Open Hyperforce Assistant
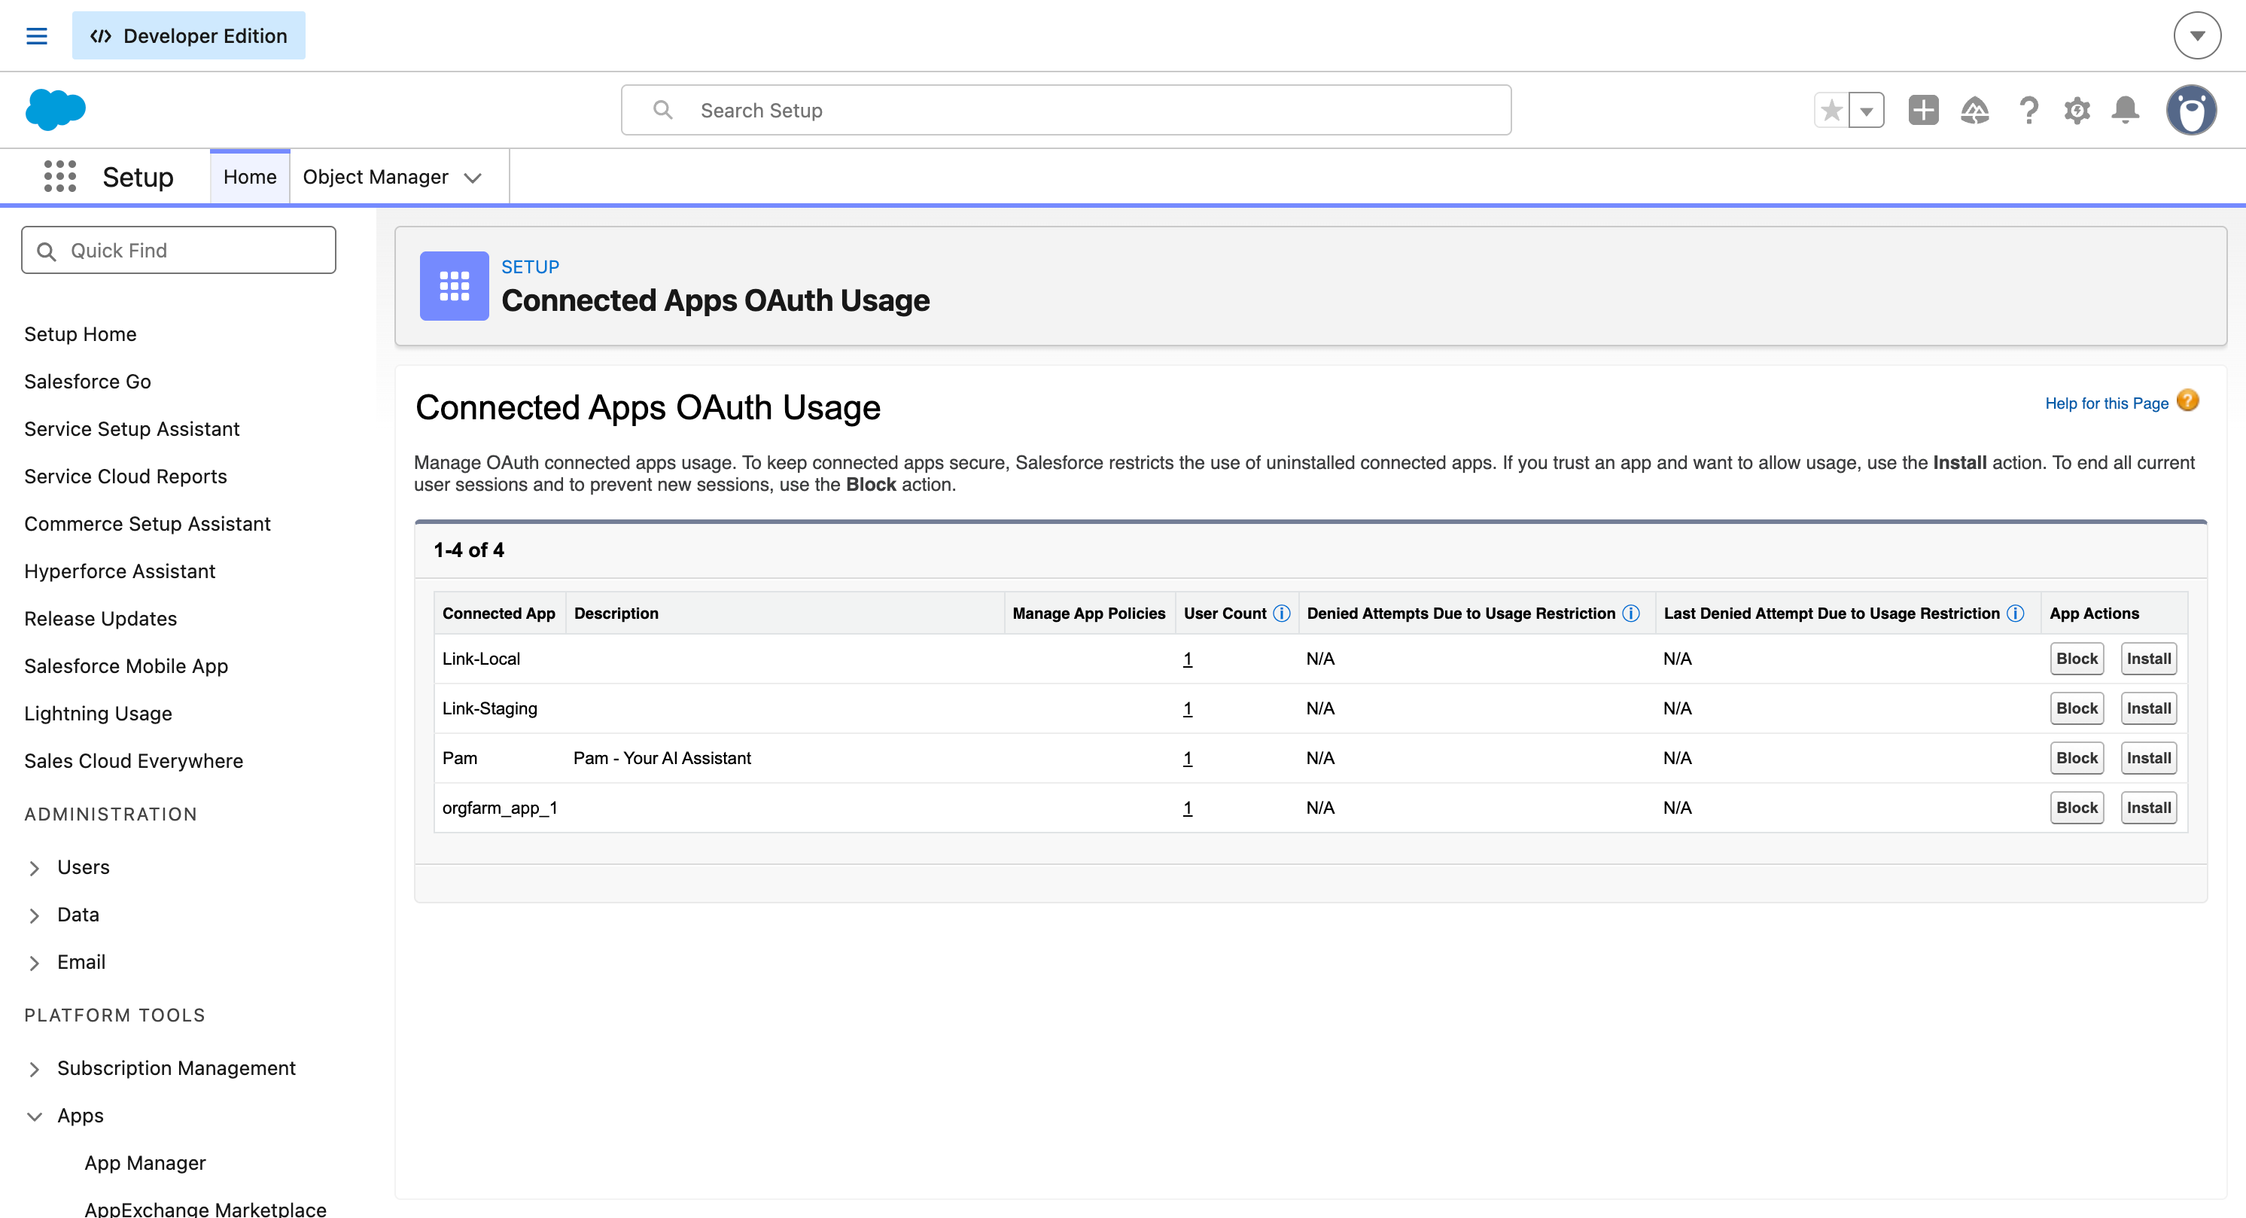 tap(120, 571)
